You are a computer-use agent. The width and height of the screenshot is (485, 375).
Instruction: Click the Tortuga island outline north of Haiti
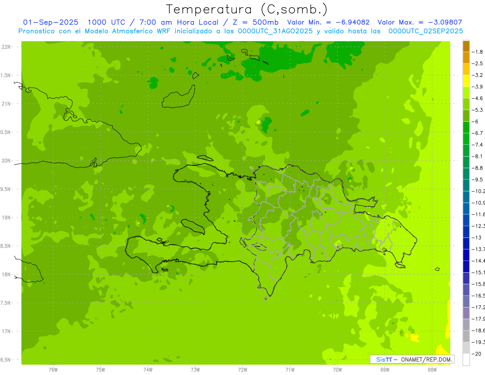tap(205, 158)
